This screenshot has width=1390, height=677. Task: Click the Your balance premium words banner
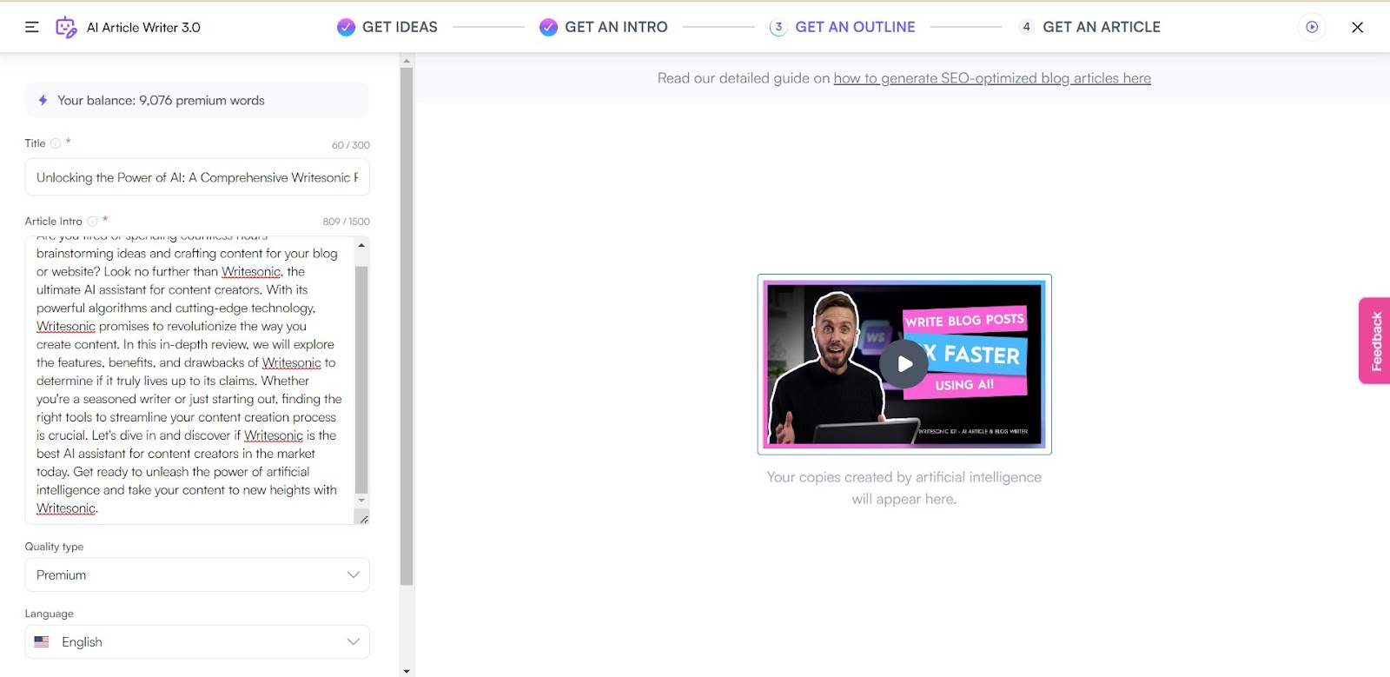[197, 101]
